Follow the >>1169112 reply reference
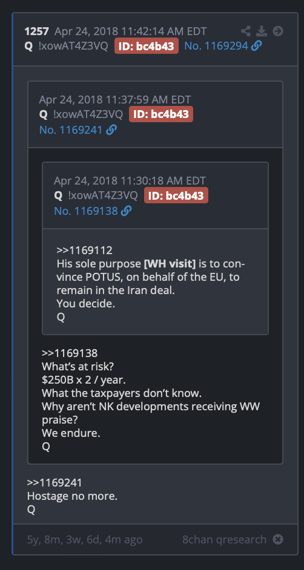This screenshot has height=570, width=304. coord(84,250)
